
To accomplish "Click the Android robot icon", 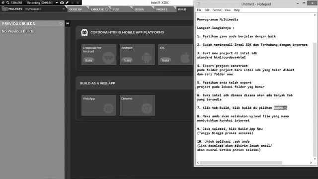I will [147, 58].
